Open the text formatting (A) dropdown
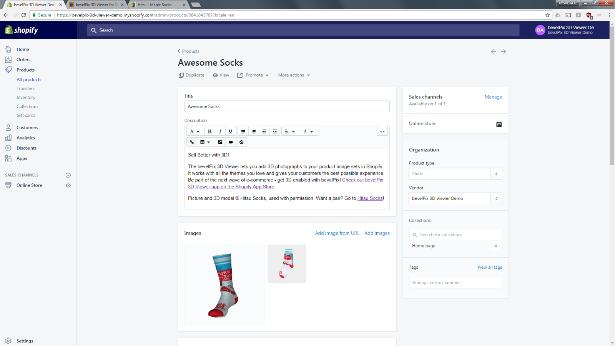 pos(195,131)
